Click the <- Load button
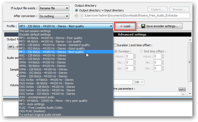 (125, 26)
